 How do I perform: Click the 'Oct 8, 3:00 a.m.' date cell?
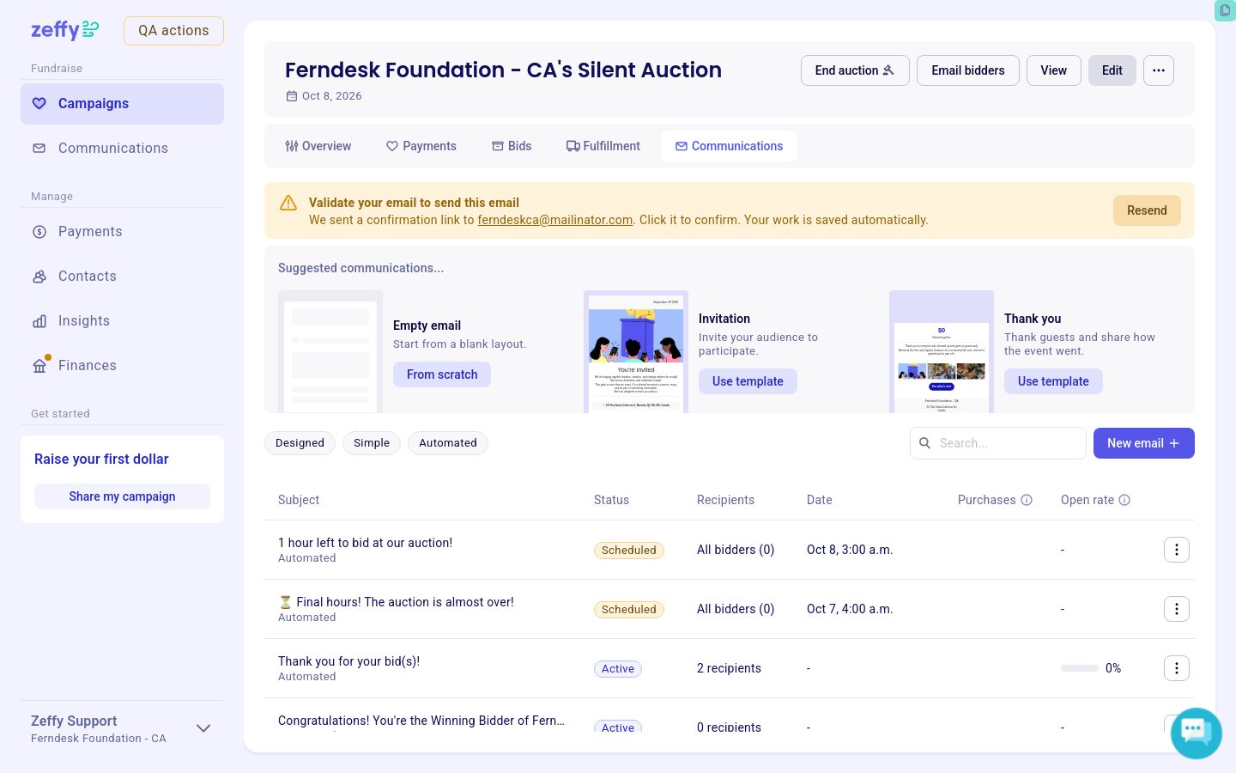850,550
